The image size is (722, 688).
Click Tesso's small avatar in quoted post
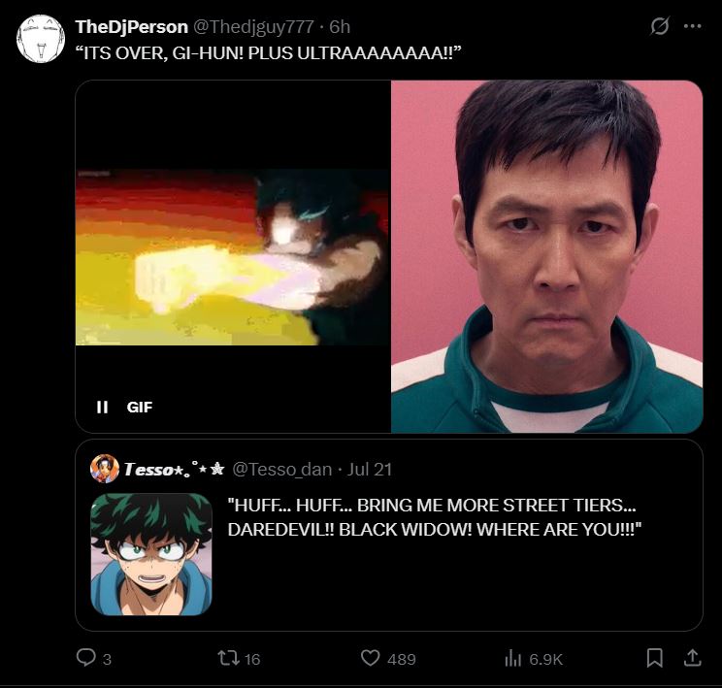coord(105,469)
